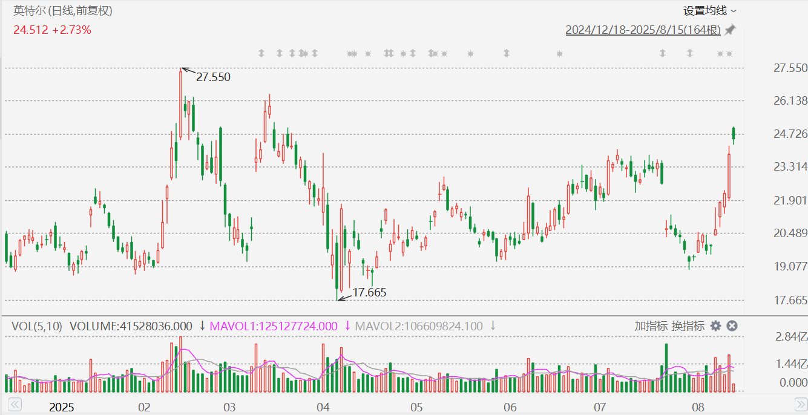
Task: Click the star event marker between 06 and 07
Action: point(559,54)
